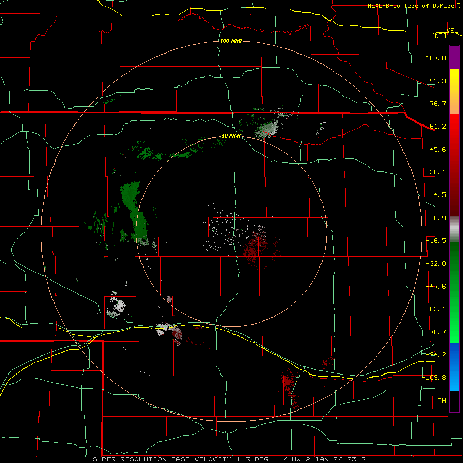Viewport: 463px width, 463px height.
Task: Pick the blue segment of velocity color bar
Action: pyautogui.click(x=454, y=367)
